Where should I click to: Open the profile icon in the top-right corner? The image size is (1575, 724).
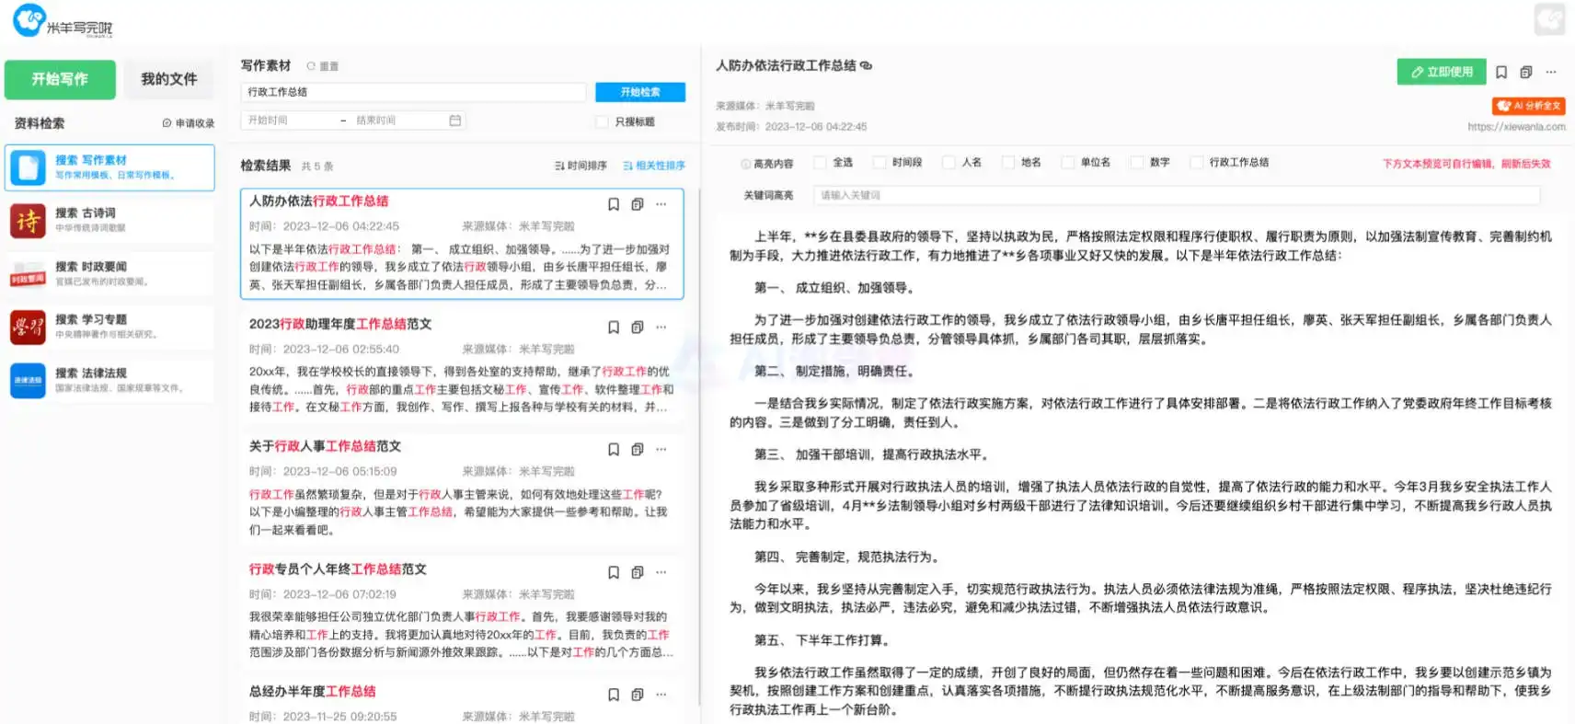tap(1549, 19)
